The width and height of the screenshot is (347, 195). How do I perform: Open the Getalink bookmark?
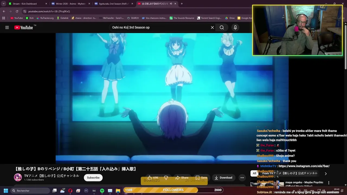[x=63, y=18]
